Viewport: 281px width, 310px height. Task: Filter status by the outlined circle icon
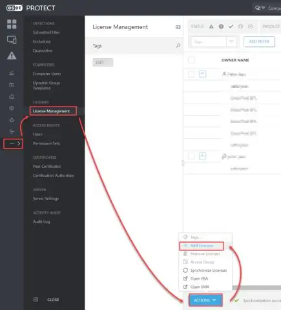pos(240,26)
